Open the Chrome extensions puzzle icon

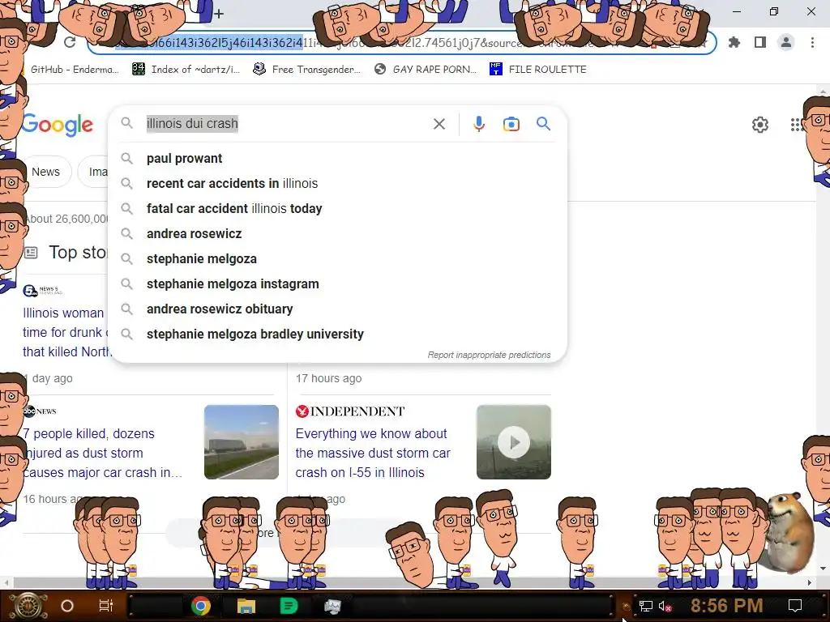pyautogui.click(x=734, y=42)
